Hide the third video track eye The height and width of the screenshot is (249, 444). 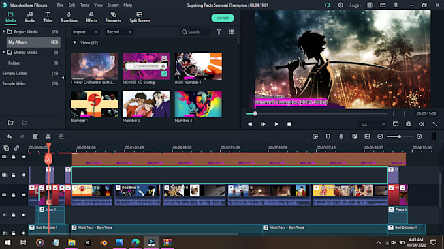click(24, 195)
